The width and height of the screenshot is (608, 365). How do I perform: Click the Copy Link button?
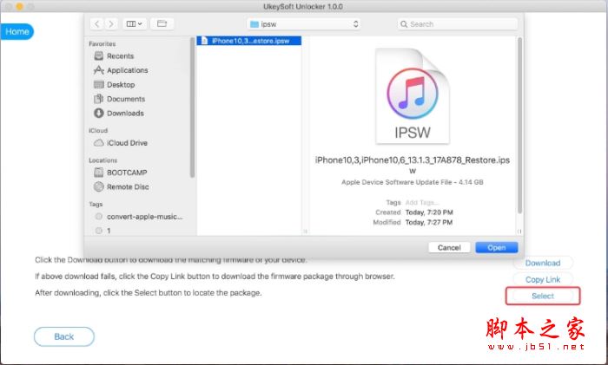pyautogui.click(x=543, y=279)
